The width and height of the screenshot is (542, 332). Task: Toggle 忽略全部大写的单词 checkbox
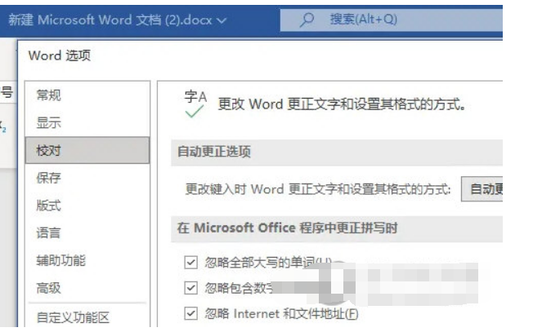[x=190, y=263]
